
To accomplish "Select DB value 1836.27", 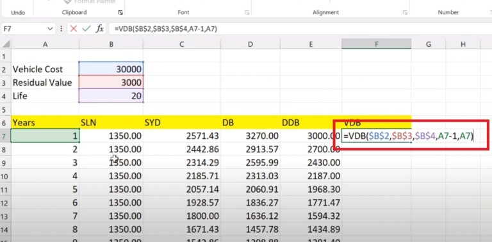I will pos(250,203).
